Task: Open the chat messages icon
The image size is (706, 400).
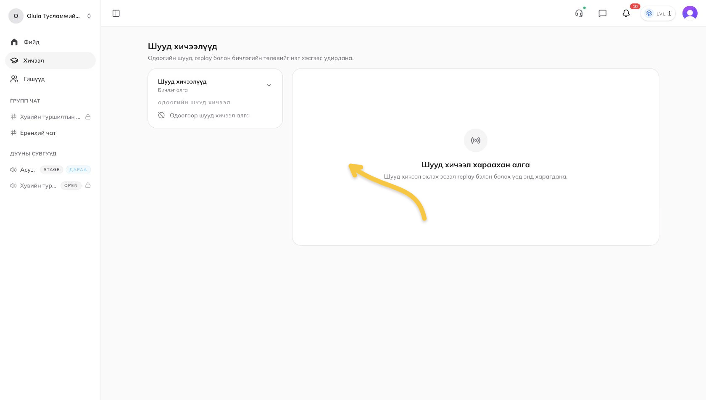Action: (x=603, y=13)
